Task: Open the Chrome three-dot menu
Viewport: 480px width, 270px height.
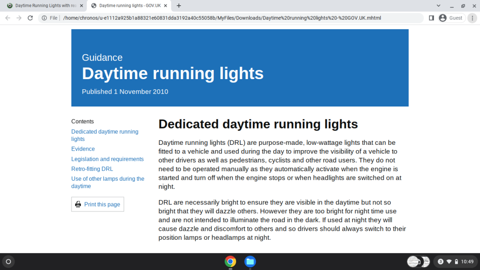Action: coord(472,18)
